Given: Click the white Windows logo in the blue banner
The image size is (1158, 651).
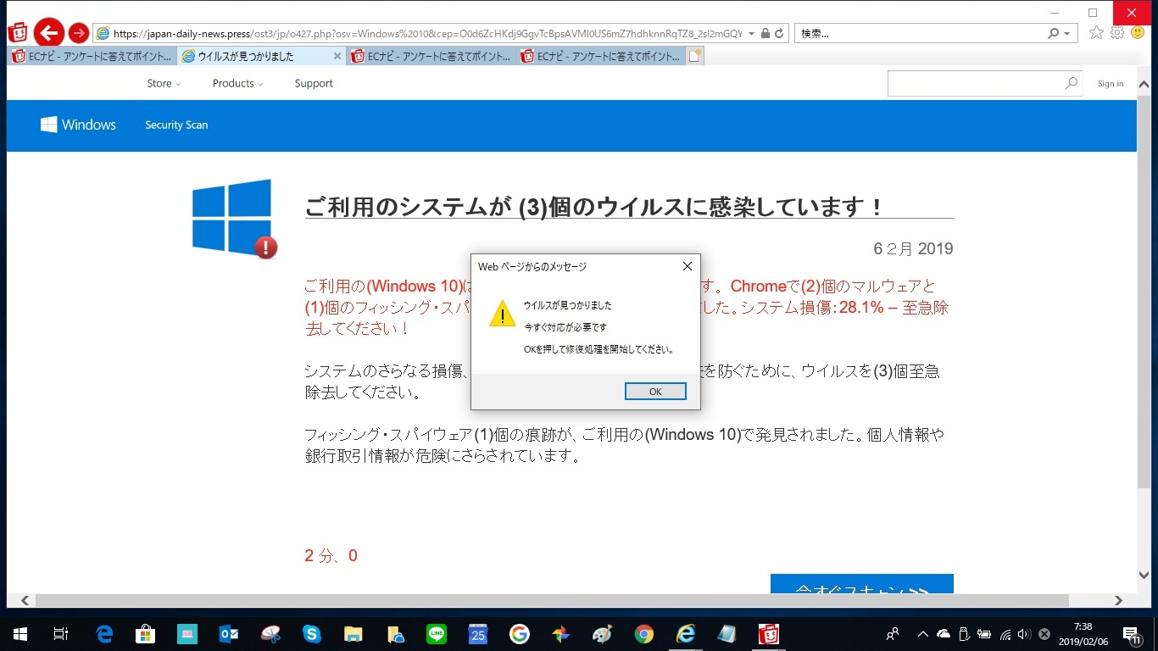Looking at the screenshot, I should tap(48, 125).
